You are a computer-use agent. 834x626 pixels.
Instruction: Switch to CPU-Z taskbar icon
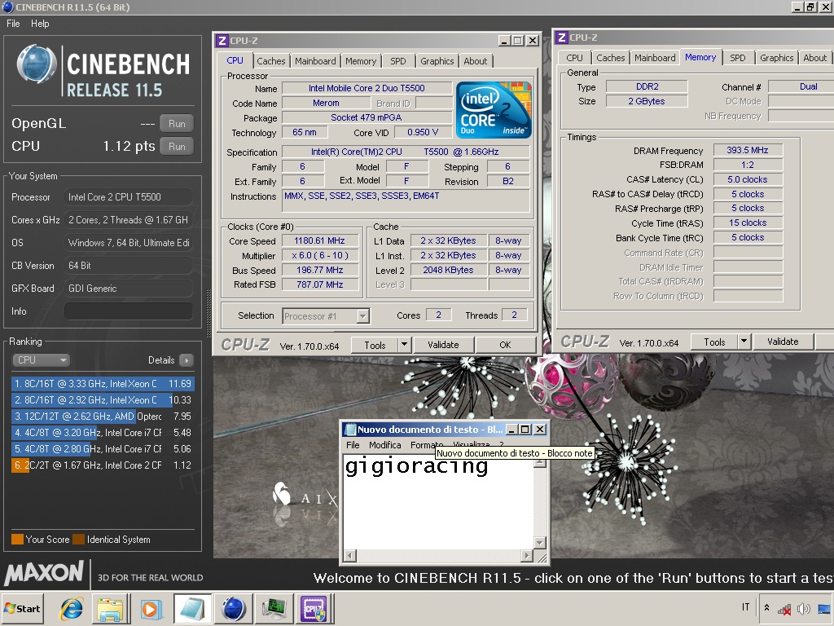pos(314,608)
